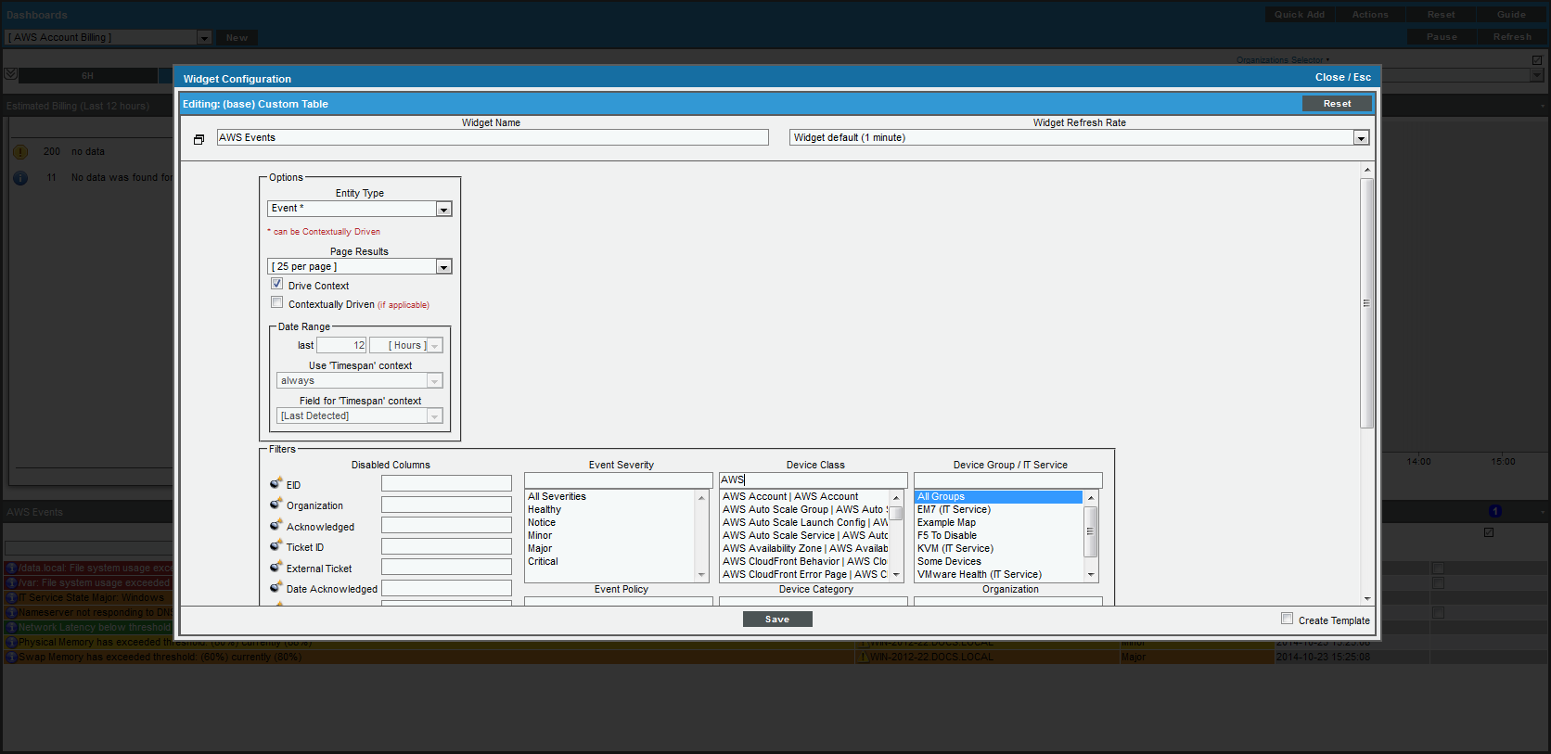Click the info icon in the '11 No data was found' row
Image resolution: width=1551 pixels, height=754 pixels.
coord(20,177)
